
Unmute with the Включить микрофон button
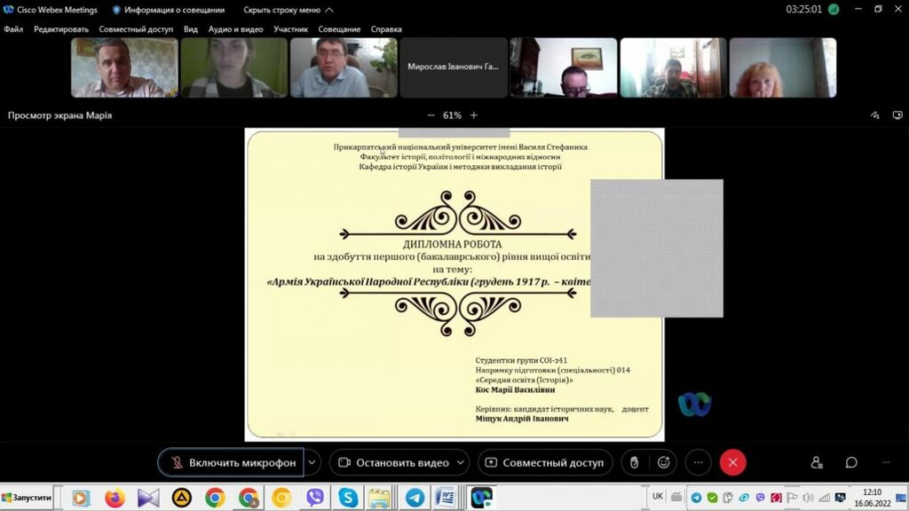[232, 462]
